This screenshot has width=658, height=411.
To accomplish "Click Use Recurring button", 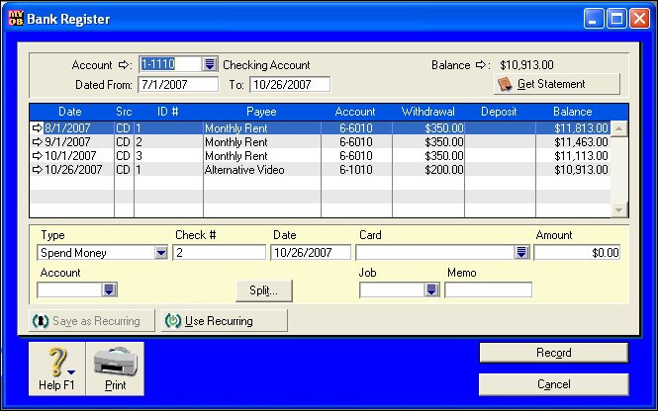I will coord(225,321).
